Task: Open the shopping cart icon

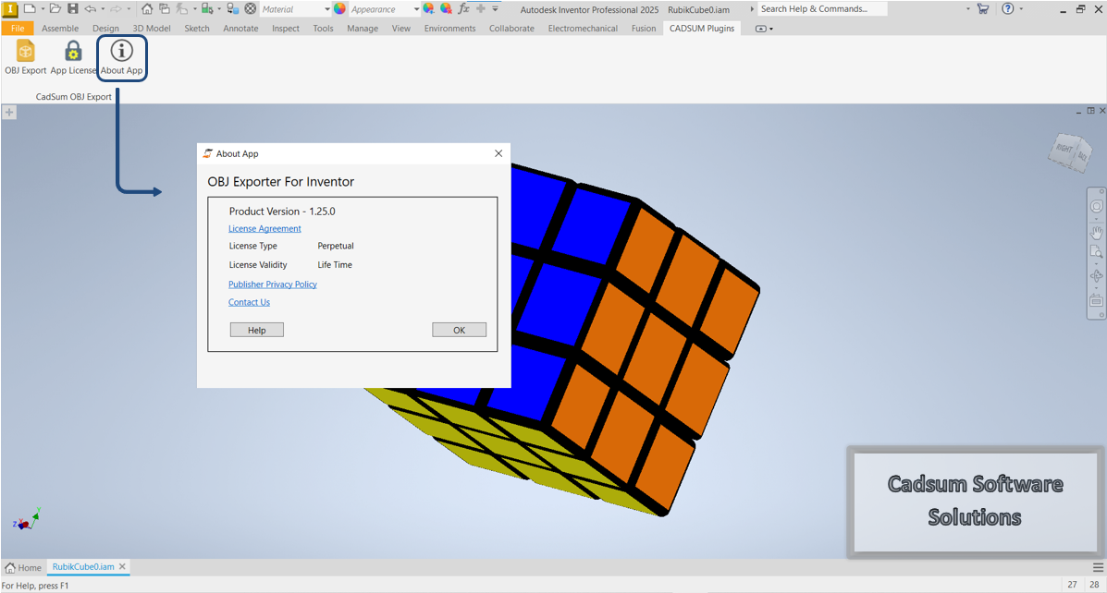Action: tap(983, 9)
